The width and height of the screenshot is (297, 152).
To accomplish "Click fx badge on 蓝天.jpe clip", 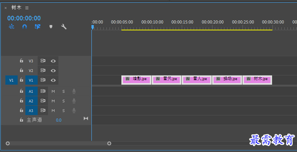I will click(x=158, y=79).
